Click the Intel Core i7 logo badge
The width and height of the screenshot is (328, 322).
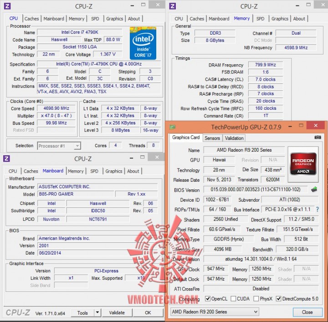[x=143, y=43]
